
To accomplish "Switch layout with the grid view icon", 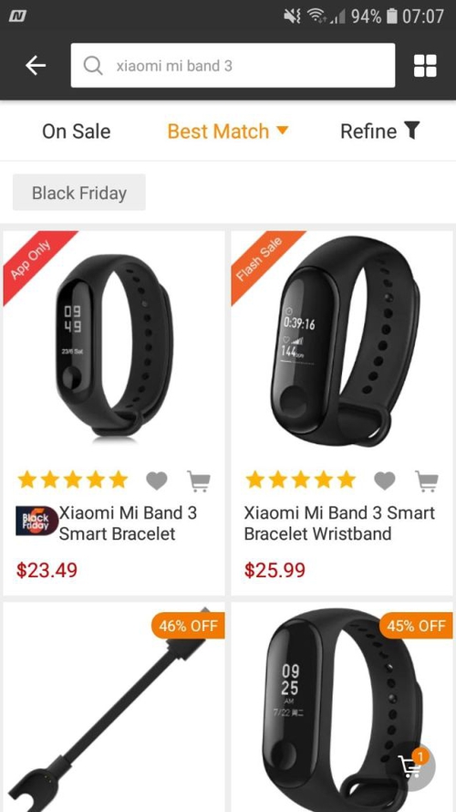I will click(425, 66).
